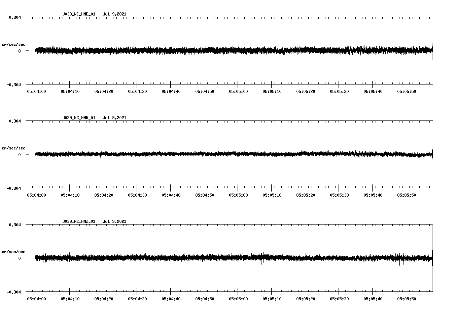
Task: Select the J039_NC_HNN_01 channel title
Action: pos(78,117)
